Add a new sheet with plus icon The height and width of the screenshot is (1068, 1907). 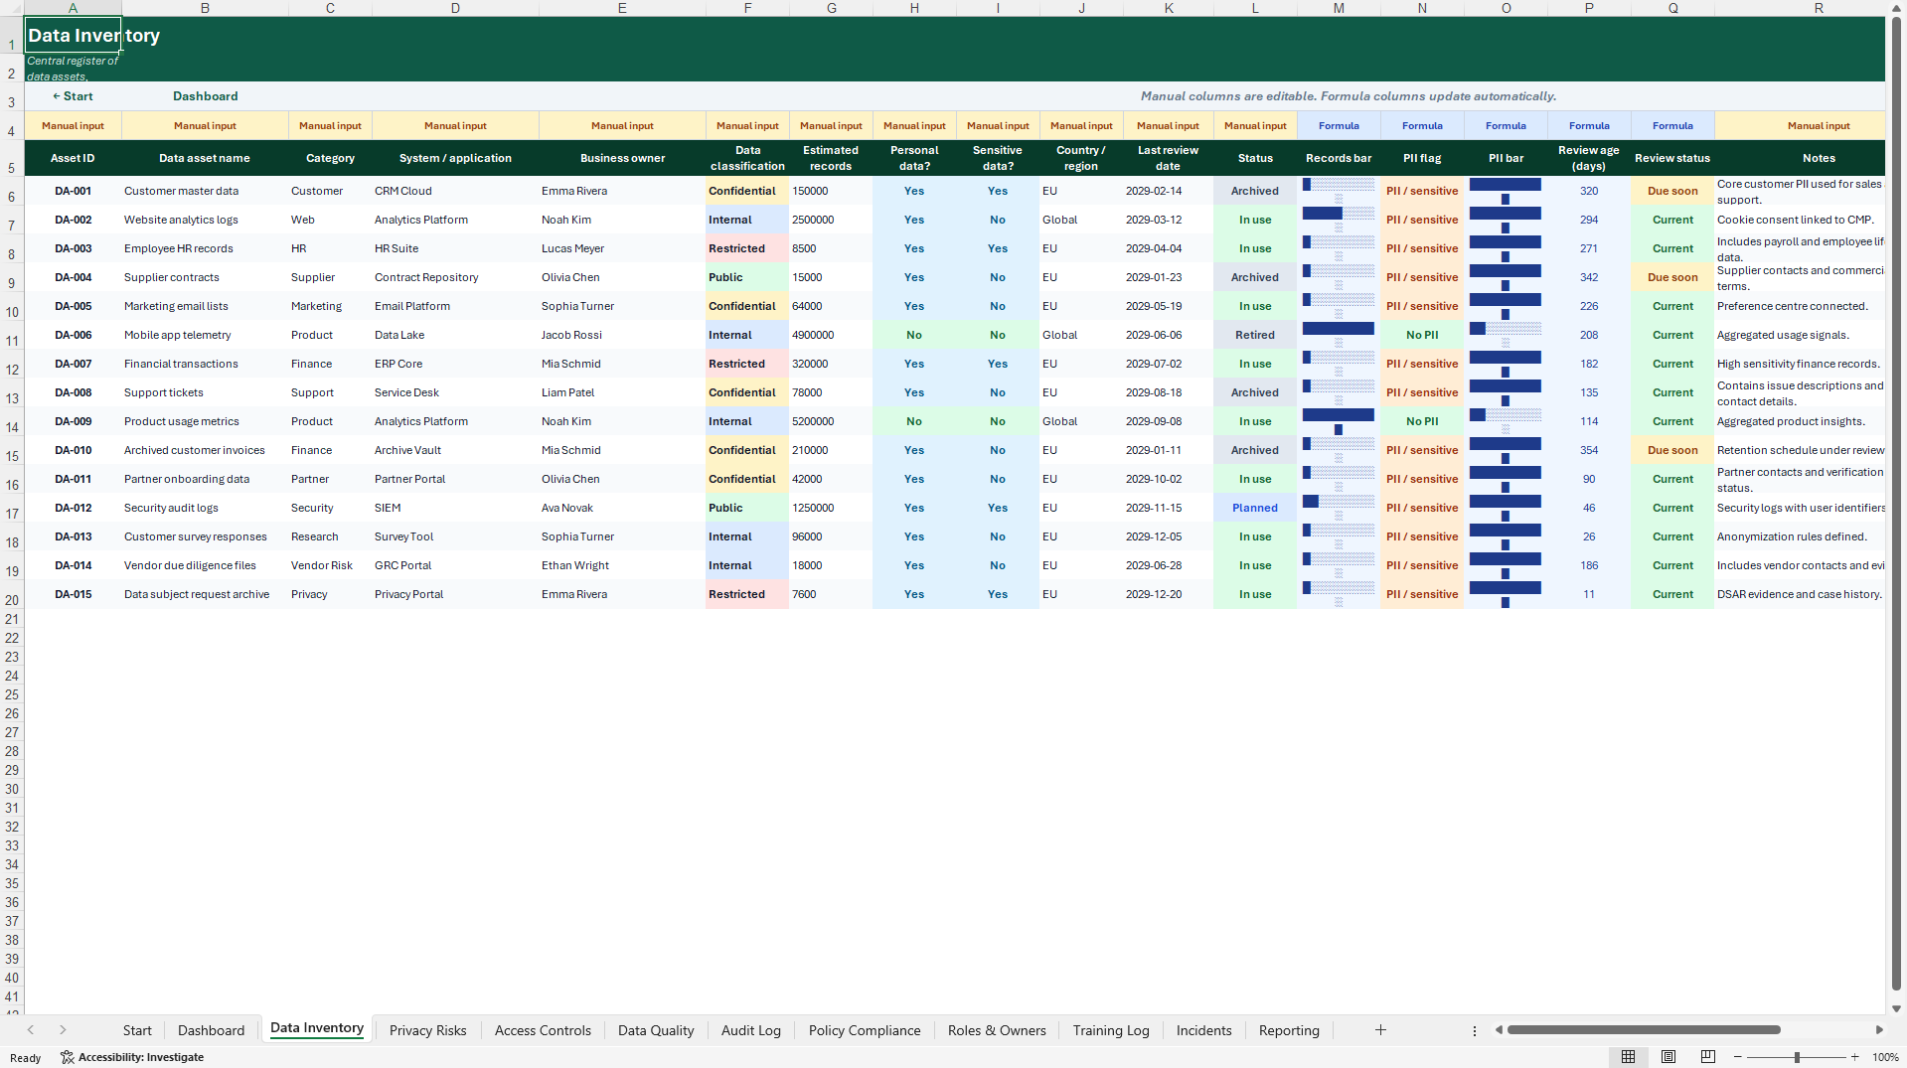[1380, 1030]
